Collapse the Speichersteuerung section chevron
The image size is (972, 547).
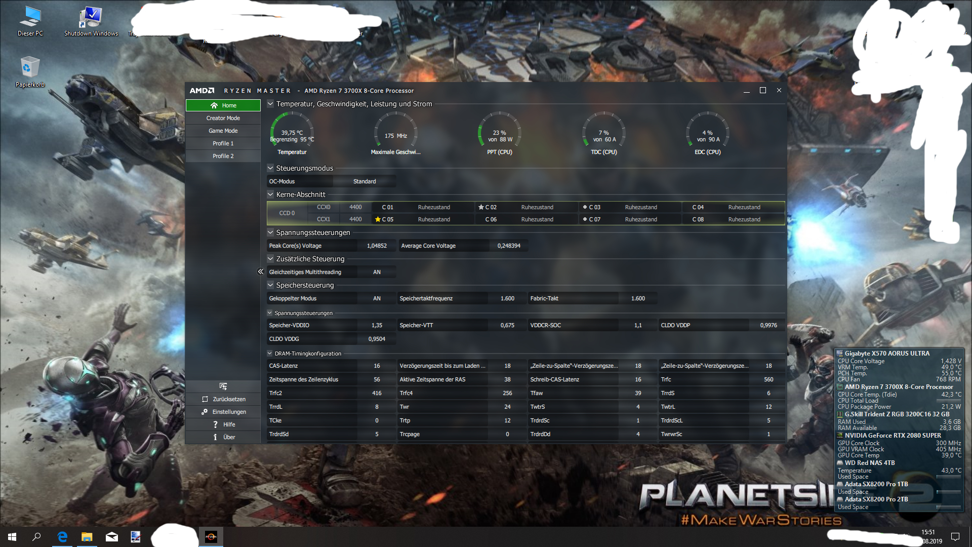click(270, 285)
